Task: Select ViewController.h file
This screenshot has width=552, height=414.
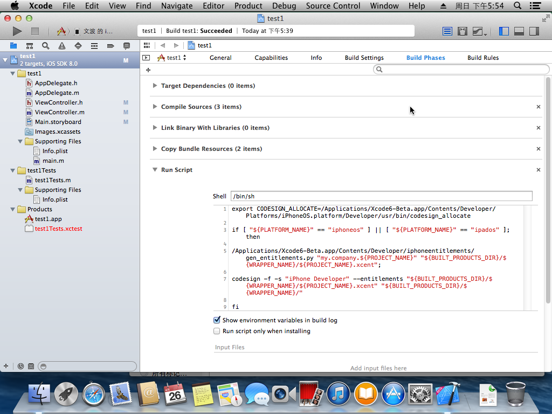Action: point(59,102)
